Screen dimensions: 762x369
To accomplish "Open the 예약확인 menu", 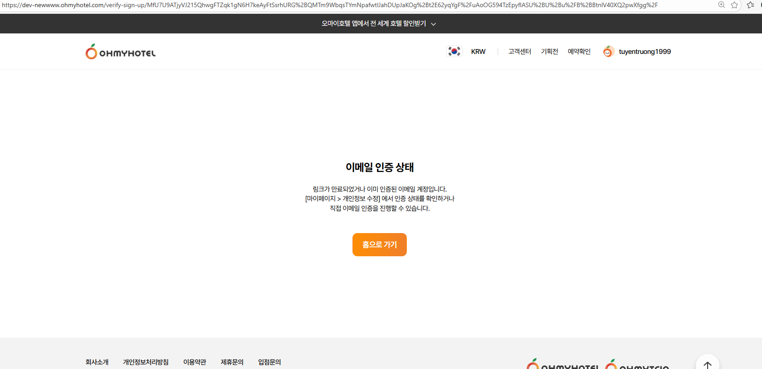I will coord(579,52).
